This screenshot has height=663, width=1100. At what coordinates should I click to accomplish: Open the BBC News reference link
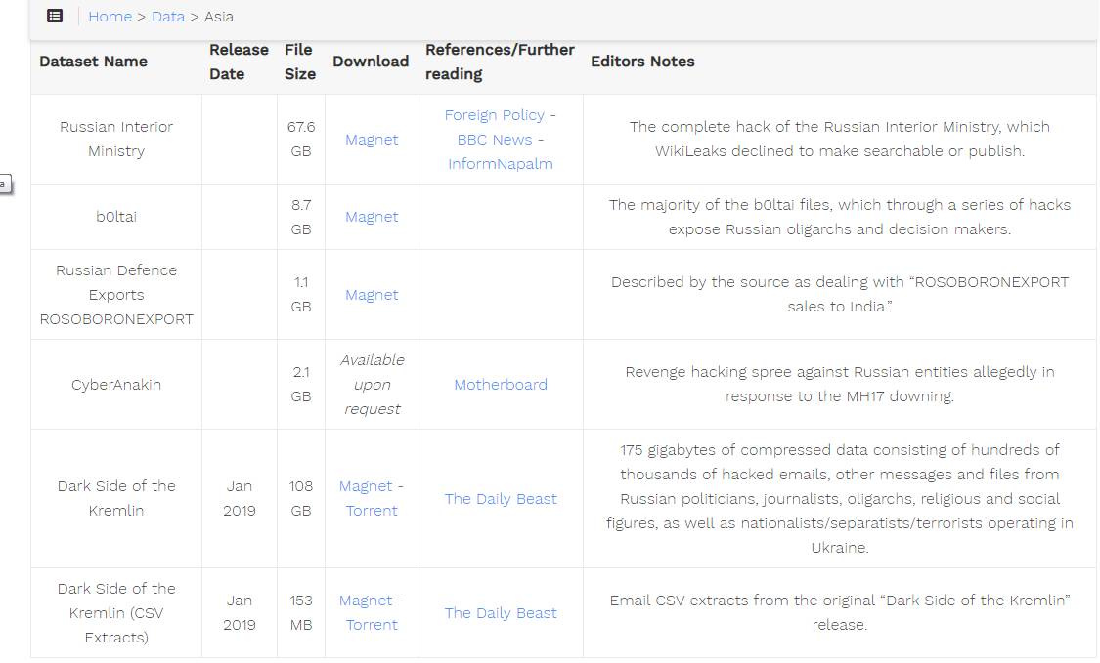pos(495,140)
